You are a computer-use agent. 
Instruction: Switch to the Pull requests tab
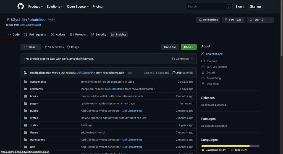pos(35,34)
